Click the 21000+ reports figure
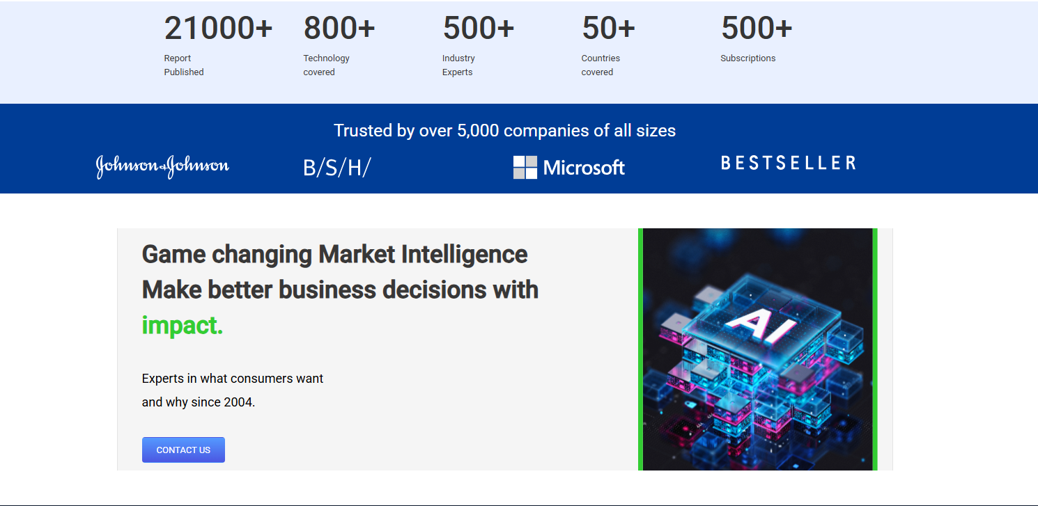Viewport: 1038px width, 506px height. (x=218, y=29)
